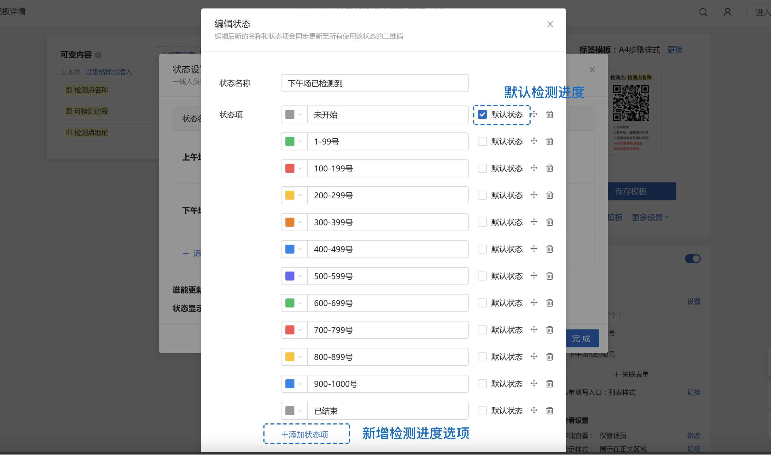The width and height of the screenshot is (771, 455).
Task: Click 保存模板 button in background
Action: click(x=642, y=192)
